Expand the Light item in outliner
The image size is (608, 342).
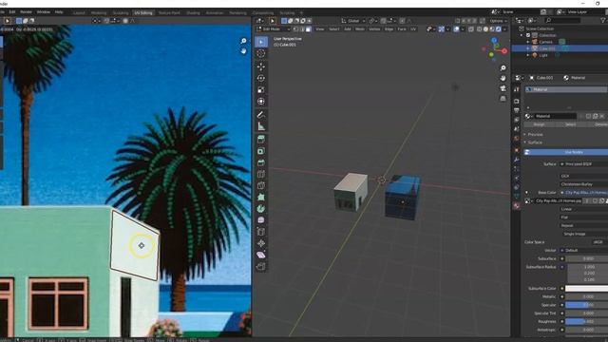tap(528, 55)
